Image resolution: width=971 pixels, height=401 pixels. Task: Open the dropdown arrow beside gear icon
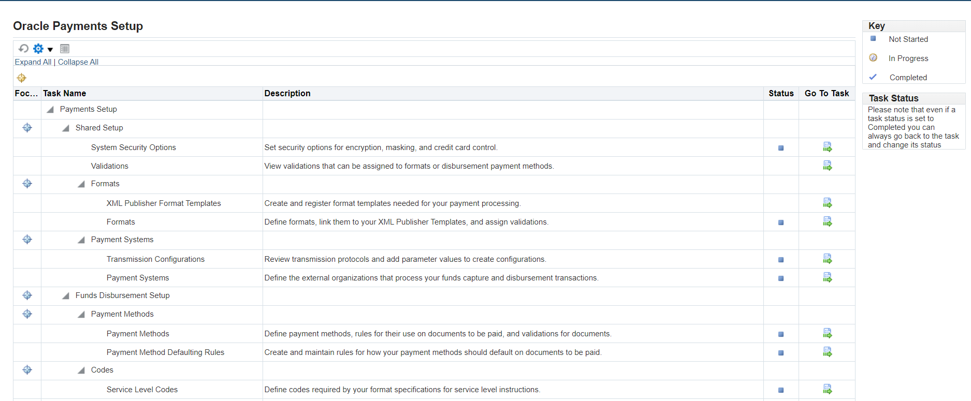click(50, 50)
